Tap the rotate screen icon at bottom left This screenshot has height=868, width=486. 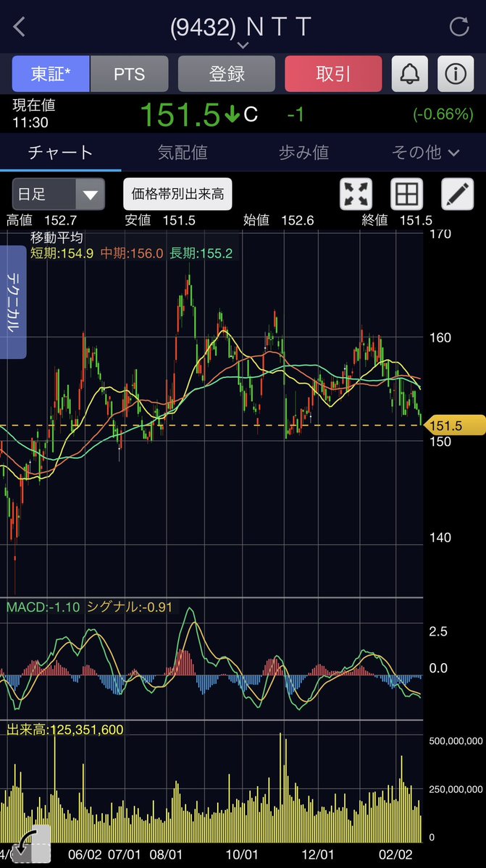[30, 845]
